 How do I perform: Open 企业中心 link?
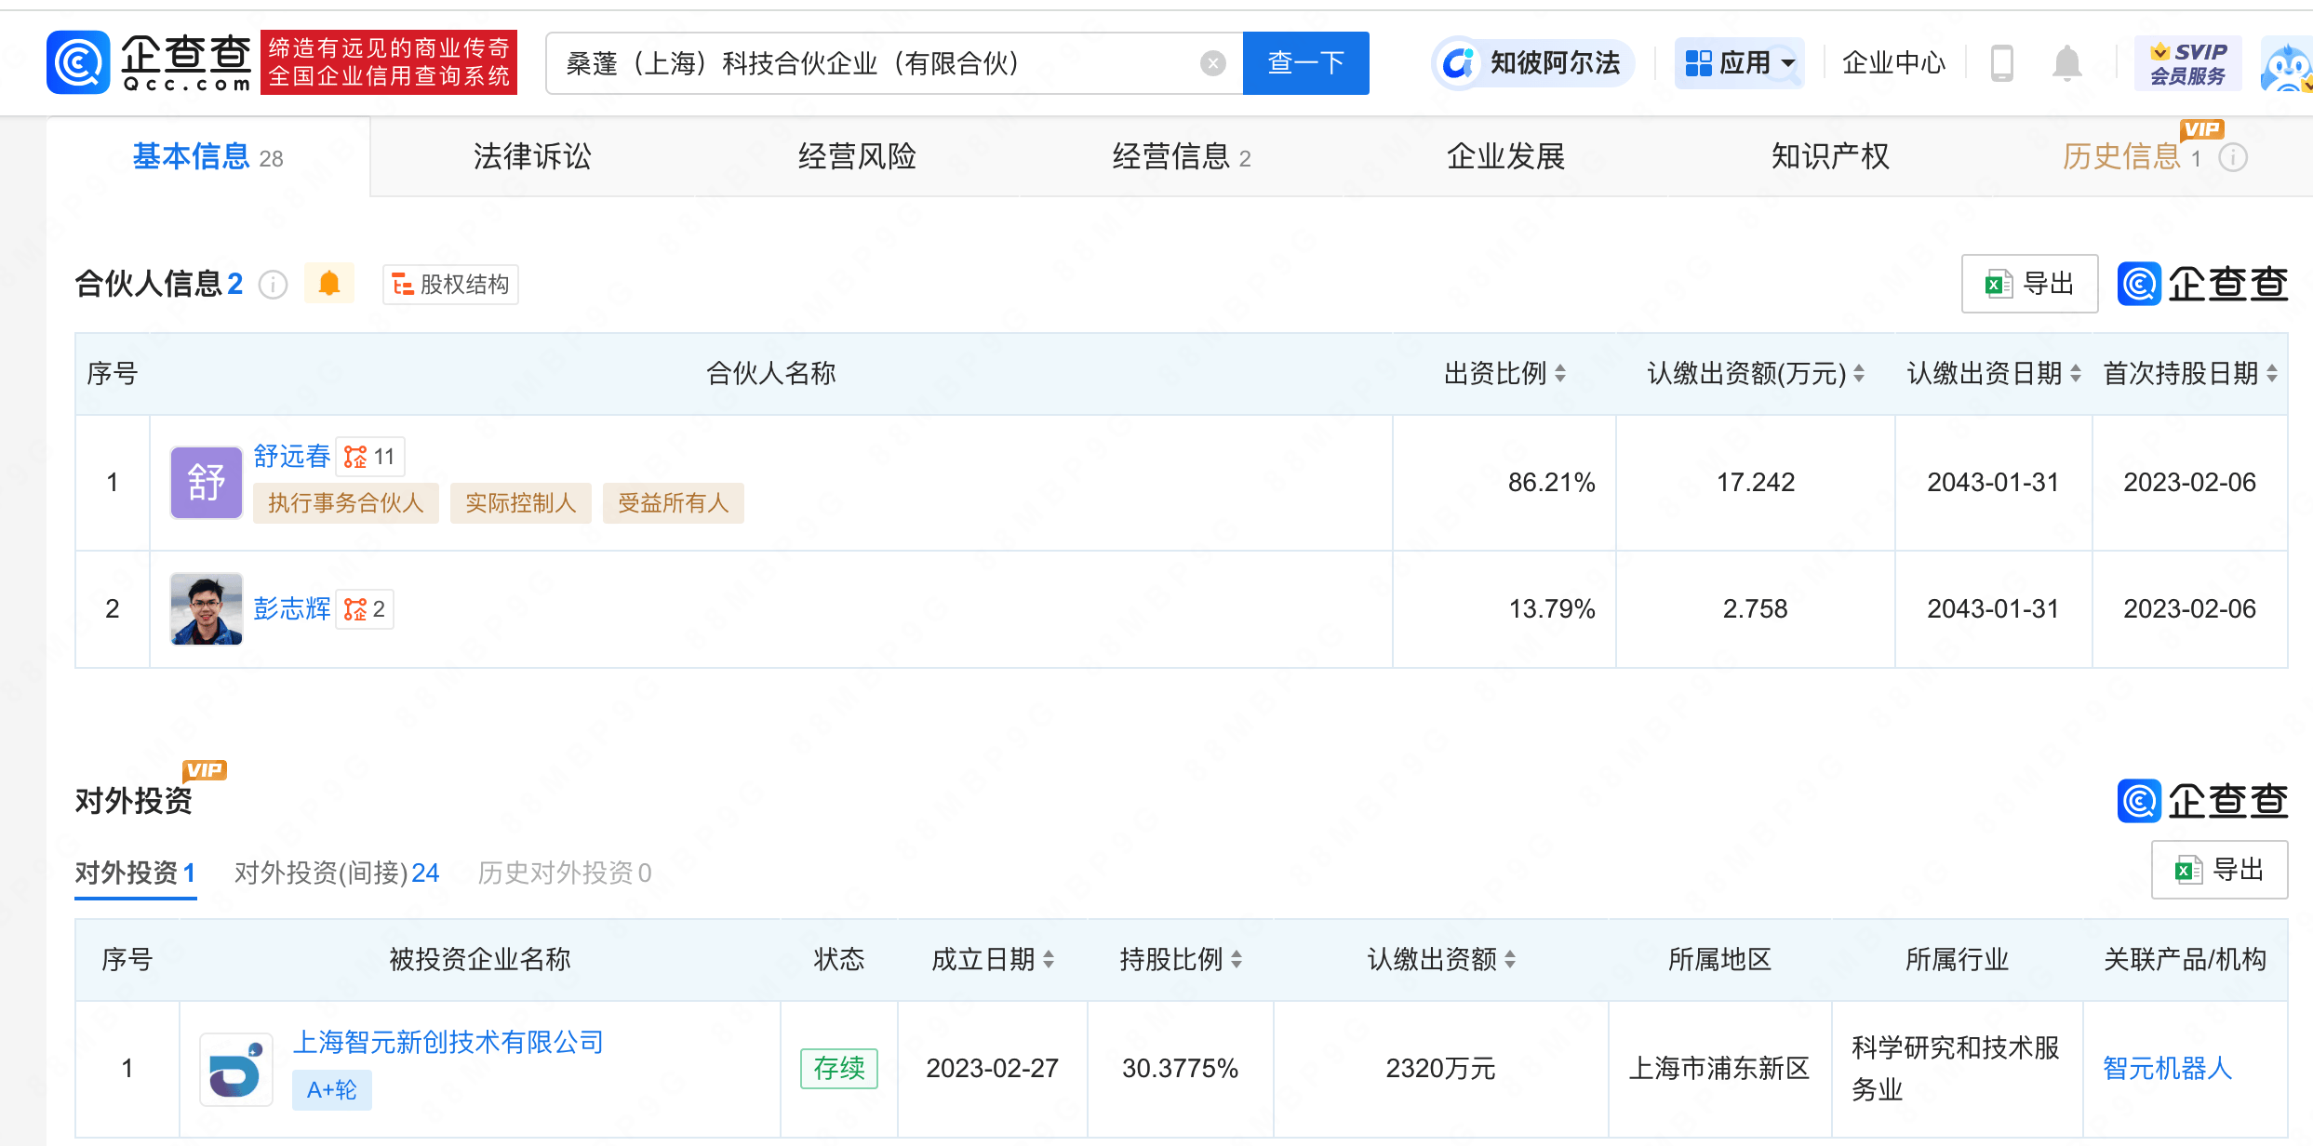click(1893, 63)
